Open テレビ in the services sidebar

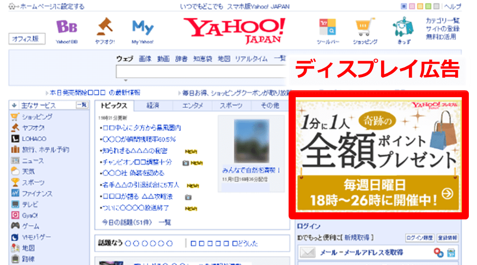coord(30,204)
